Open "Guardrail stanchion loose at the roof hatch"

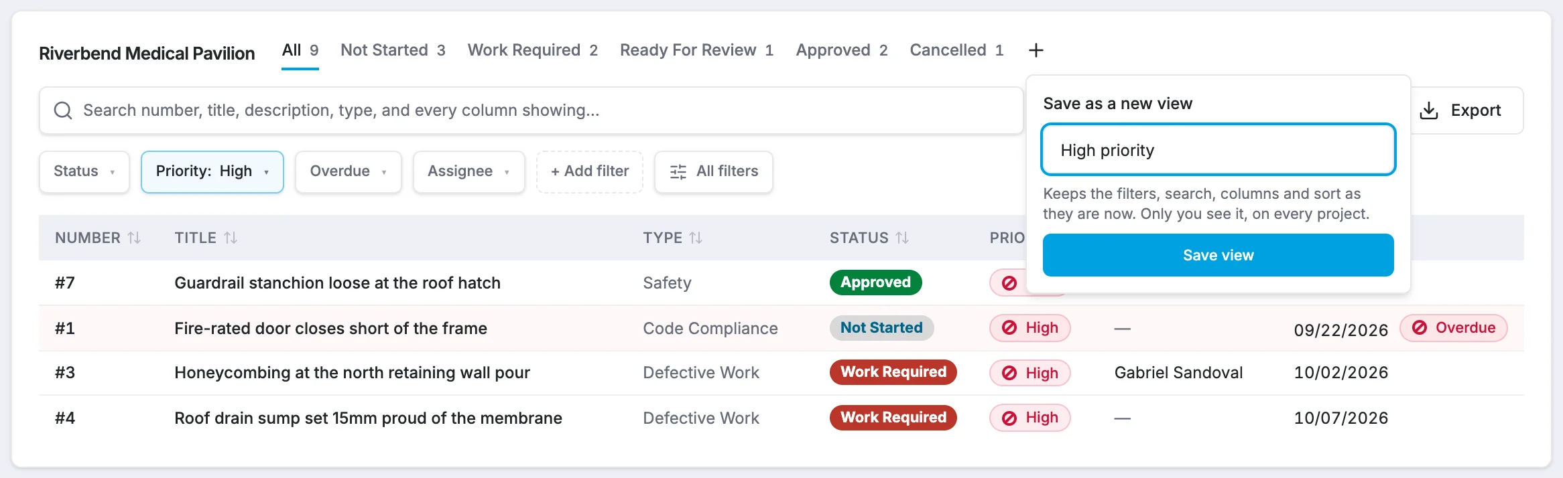click(338, 283)
